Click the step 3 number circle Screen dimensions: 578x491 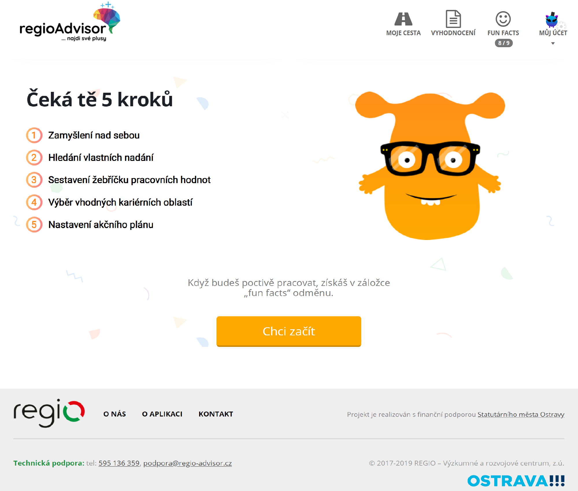click(34, 180)
